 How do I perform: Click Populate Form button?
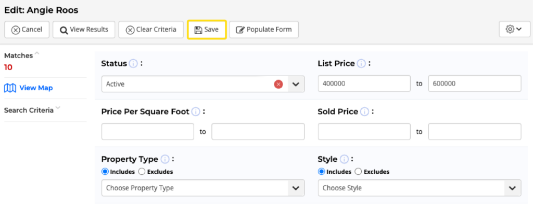pos(264,30)
